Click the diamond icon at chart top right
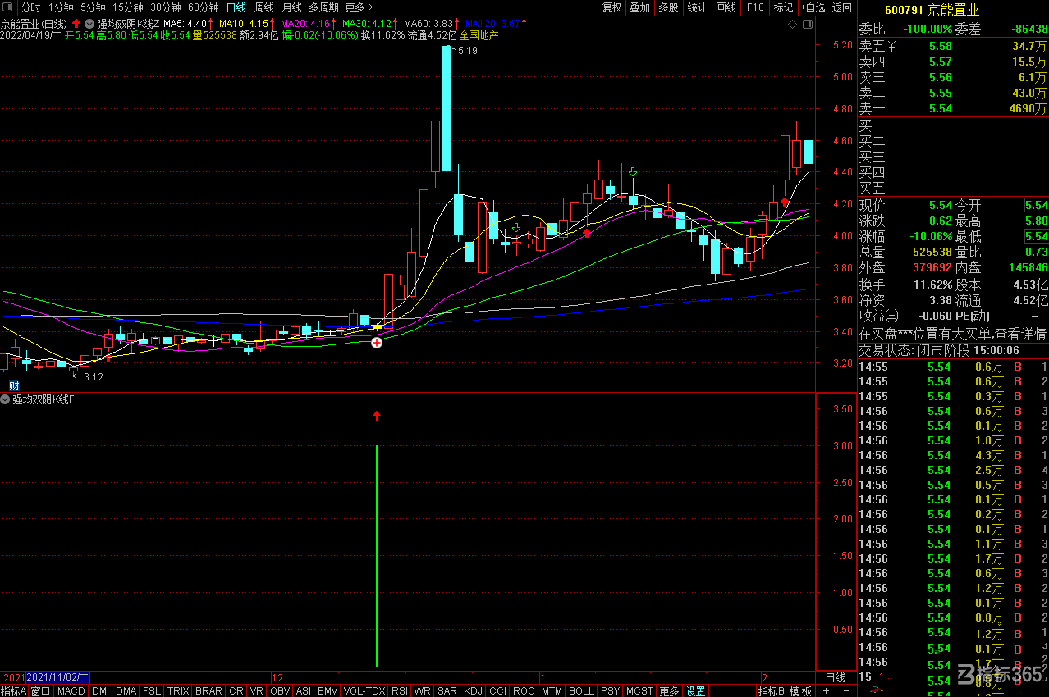Screen dimensions: 1049x697 792,25
